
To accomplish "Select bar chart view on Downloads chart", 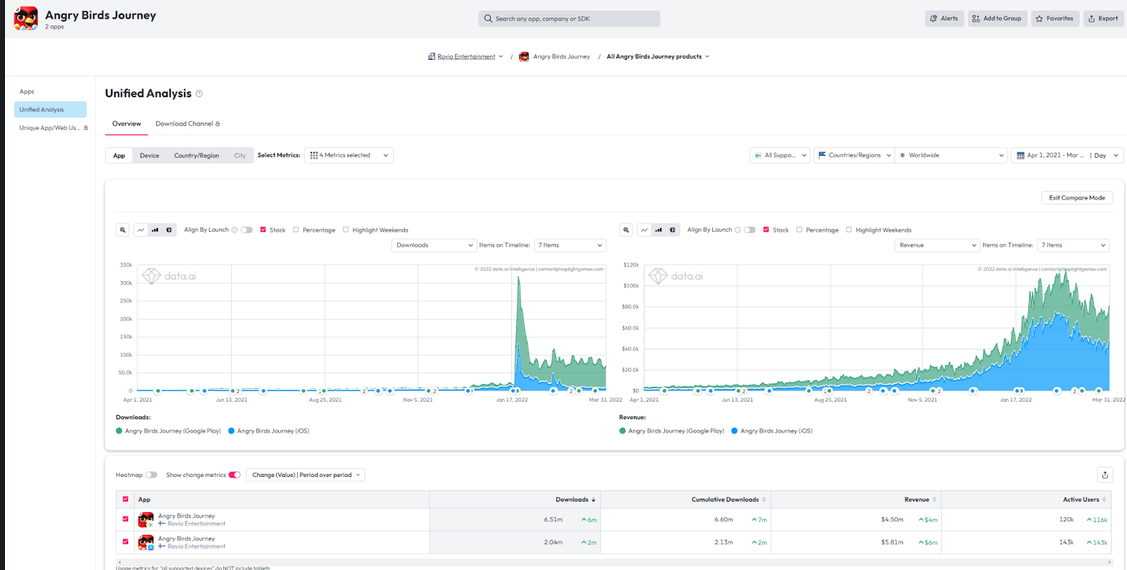I will pos(155,230).
